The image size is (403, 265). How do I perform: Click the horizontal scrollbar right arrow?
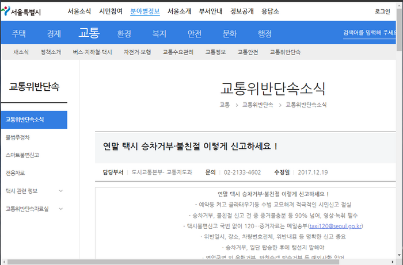393,262
